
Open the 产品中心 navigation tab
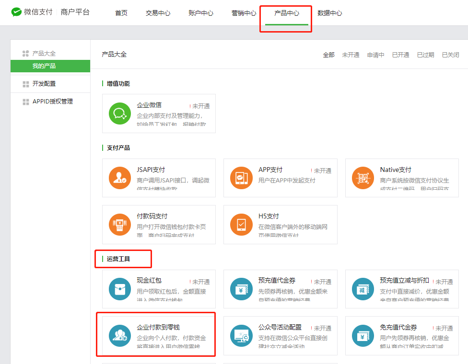tap(287, 13)
